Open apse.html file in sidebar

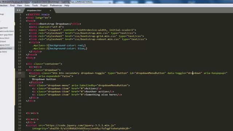click(5, 45)
